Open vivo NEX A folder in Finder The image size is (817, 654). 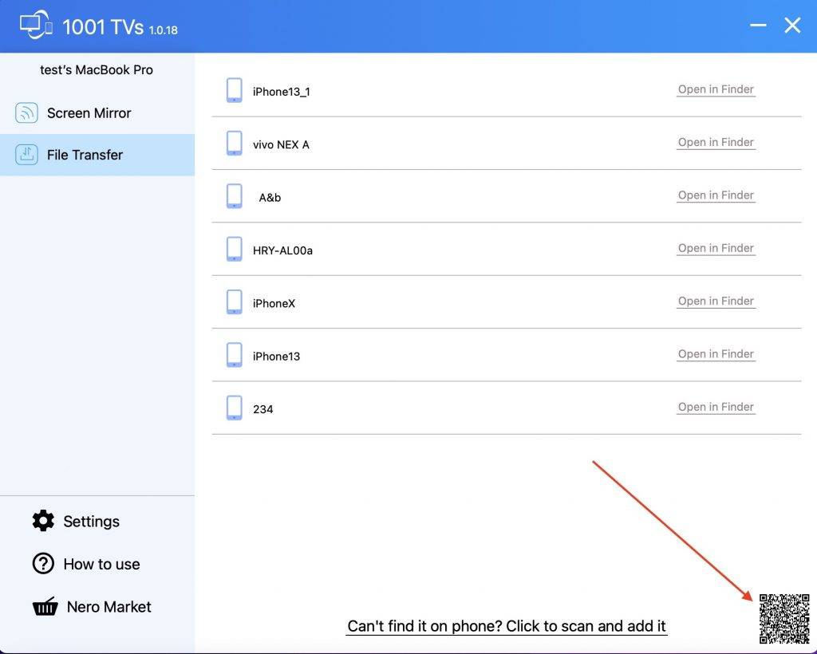click(716, 143)
